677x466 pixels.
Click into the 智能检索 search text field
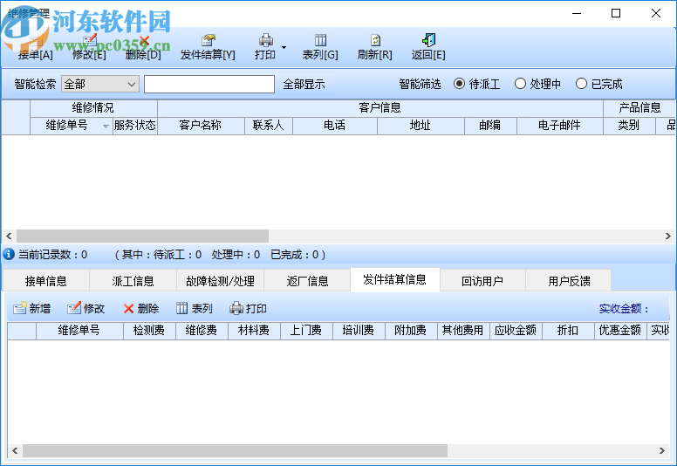[x=209, y=85]
